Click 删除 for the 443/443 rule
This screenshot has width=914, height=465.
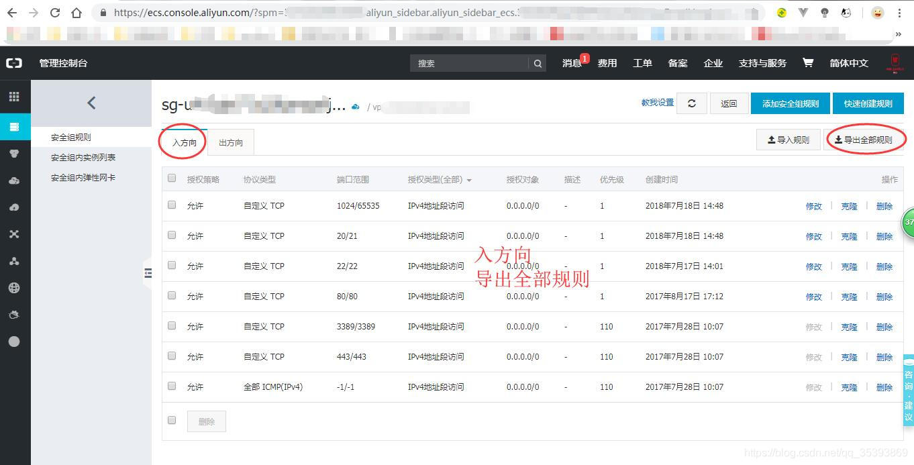[884, 357]
